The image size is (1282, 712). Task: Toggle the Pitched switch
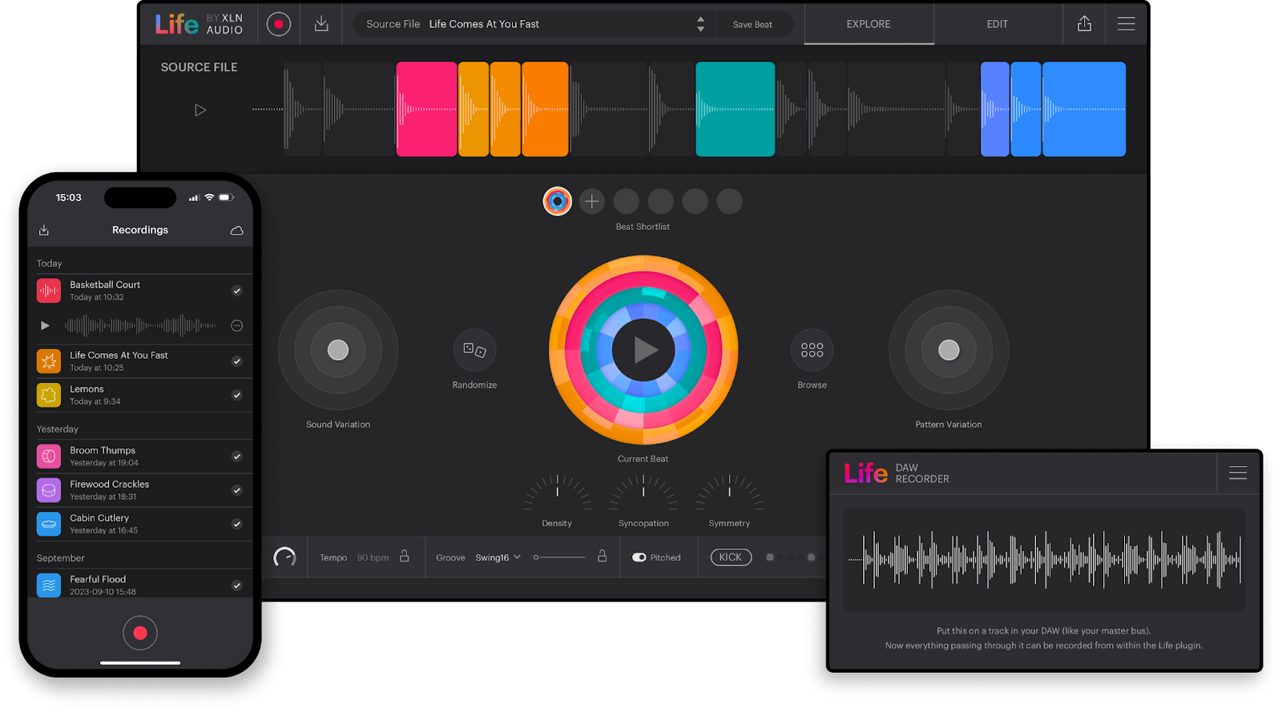click(x=639, y=557)
